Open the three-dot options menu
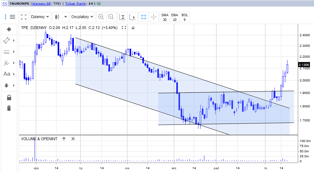The height and width of the screenshot is (172, 314). coord(6,17)
